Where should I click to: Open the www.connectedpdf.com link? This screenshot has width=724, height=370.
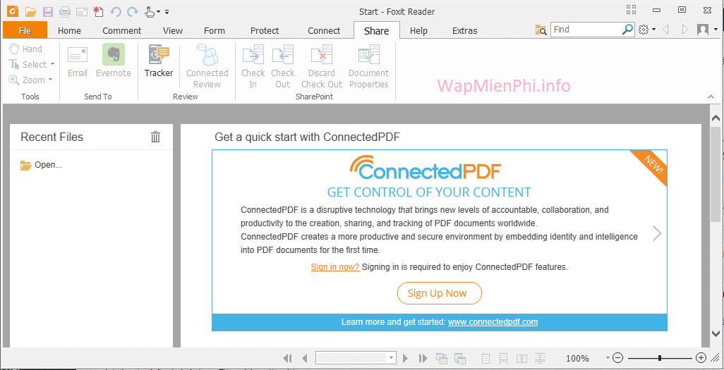point(493,322)
